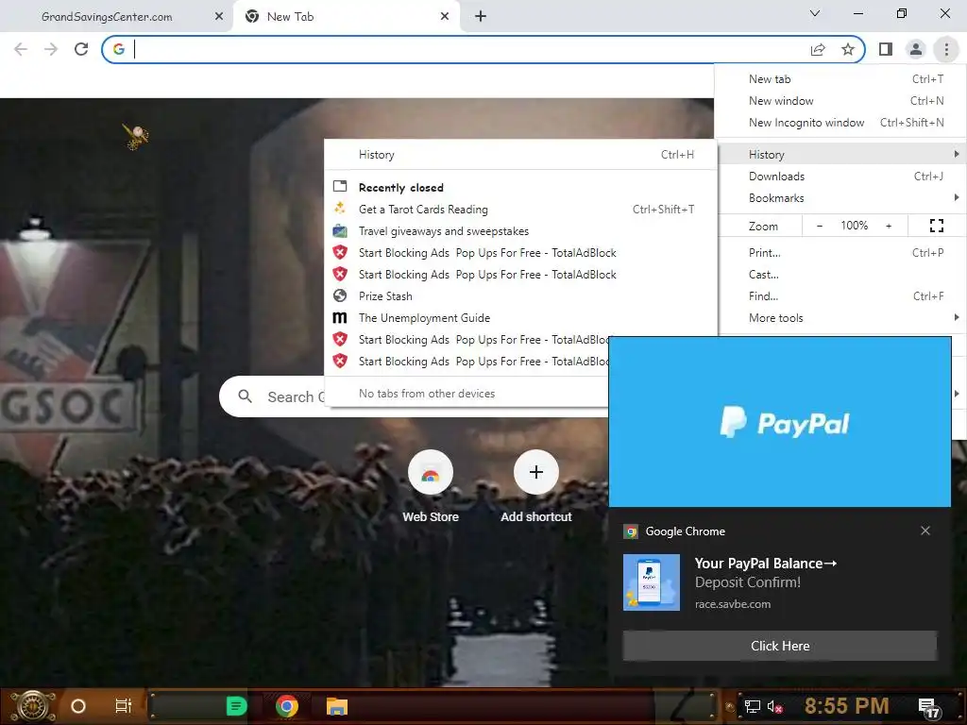This screenshot has width=967, height=725.
Task: Open Downloads from the Chrome menu
Action: coord(840,177)
